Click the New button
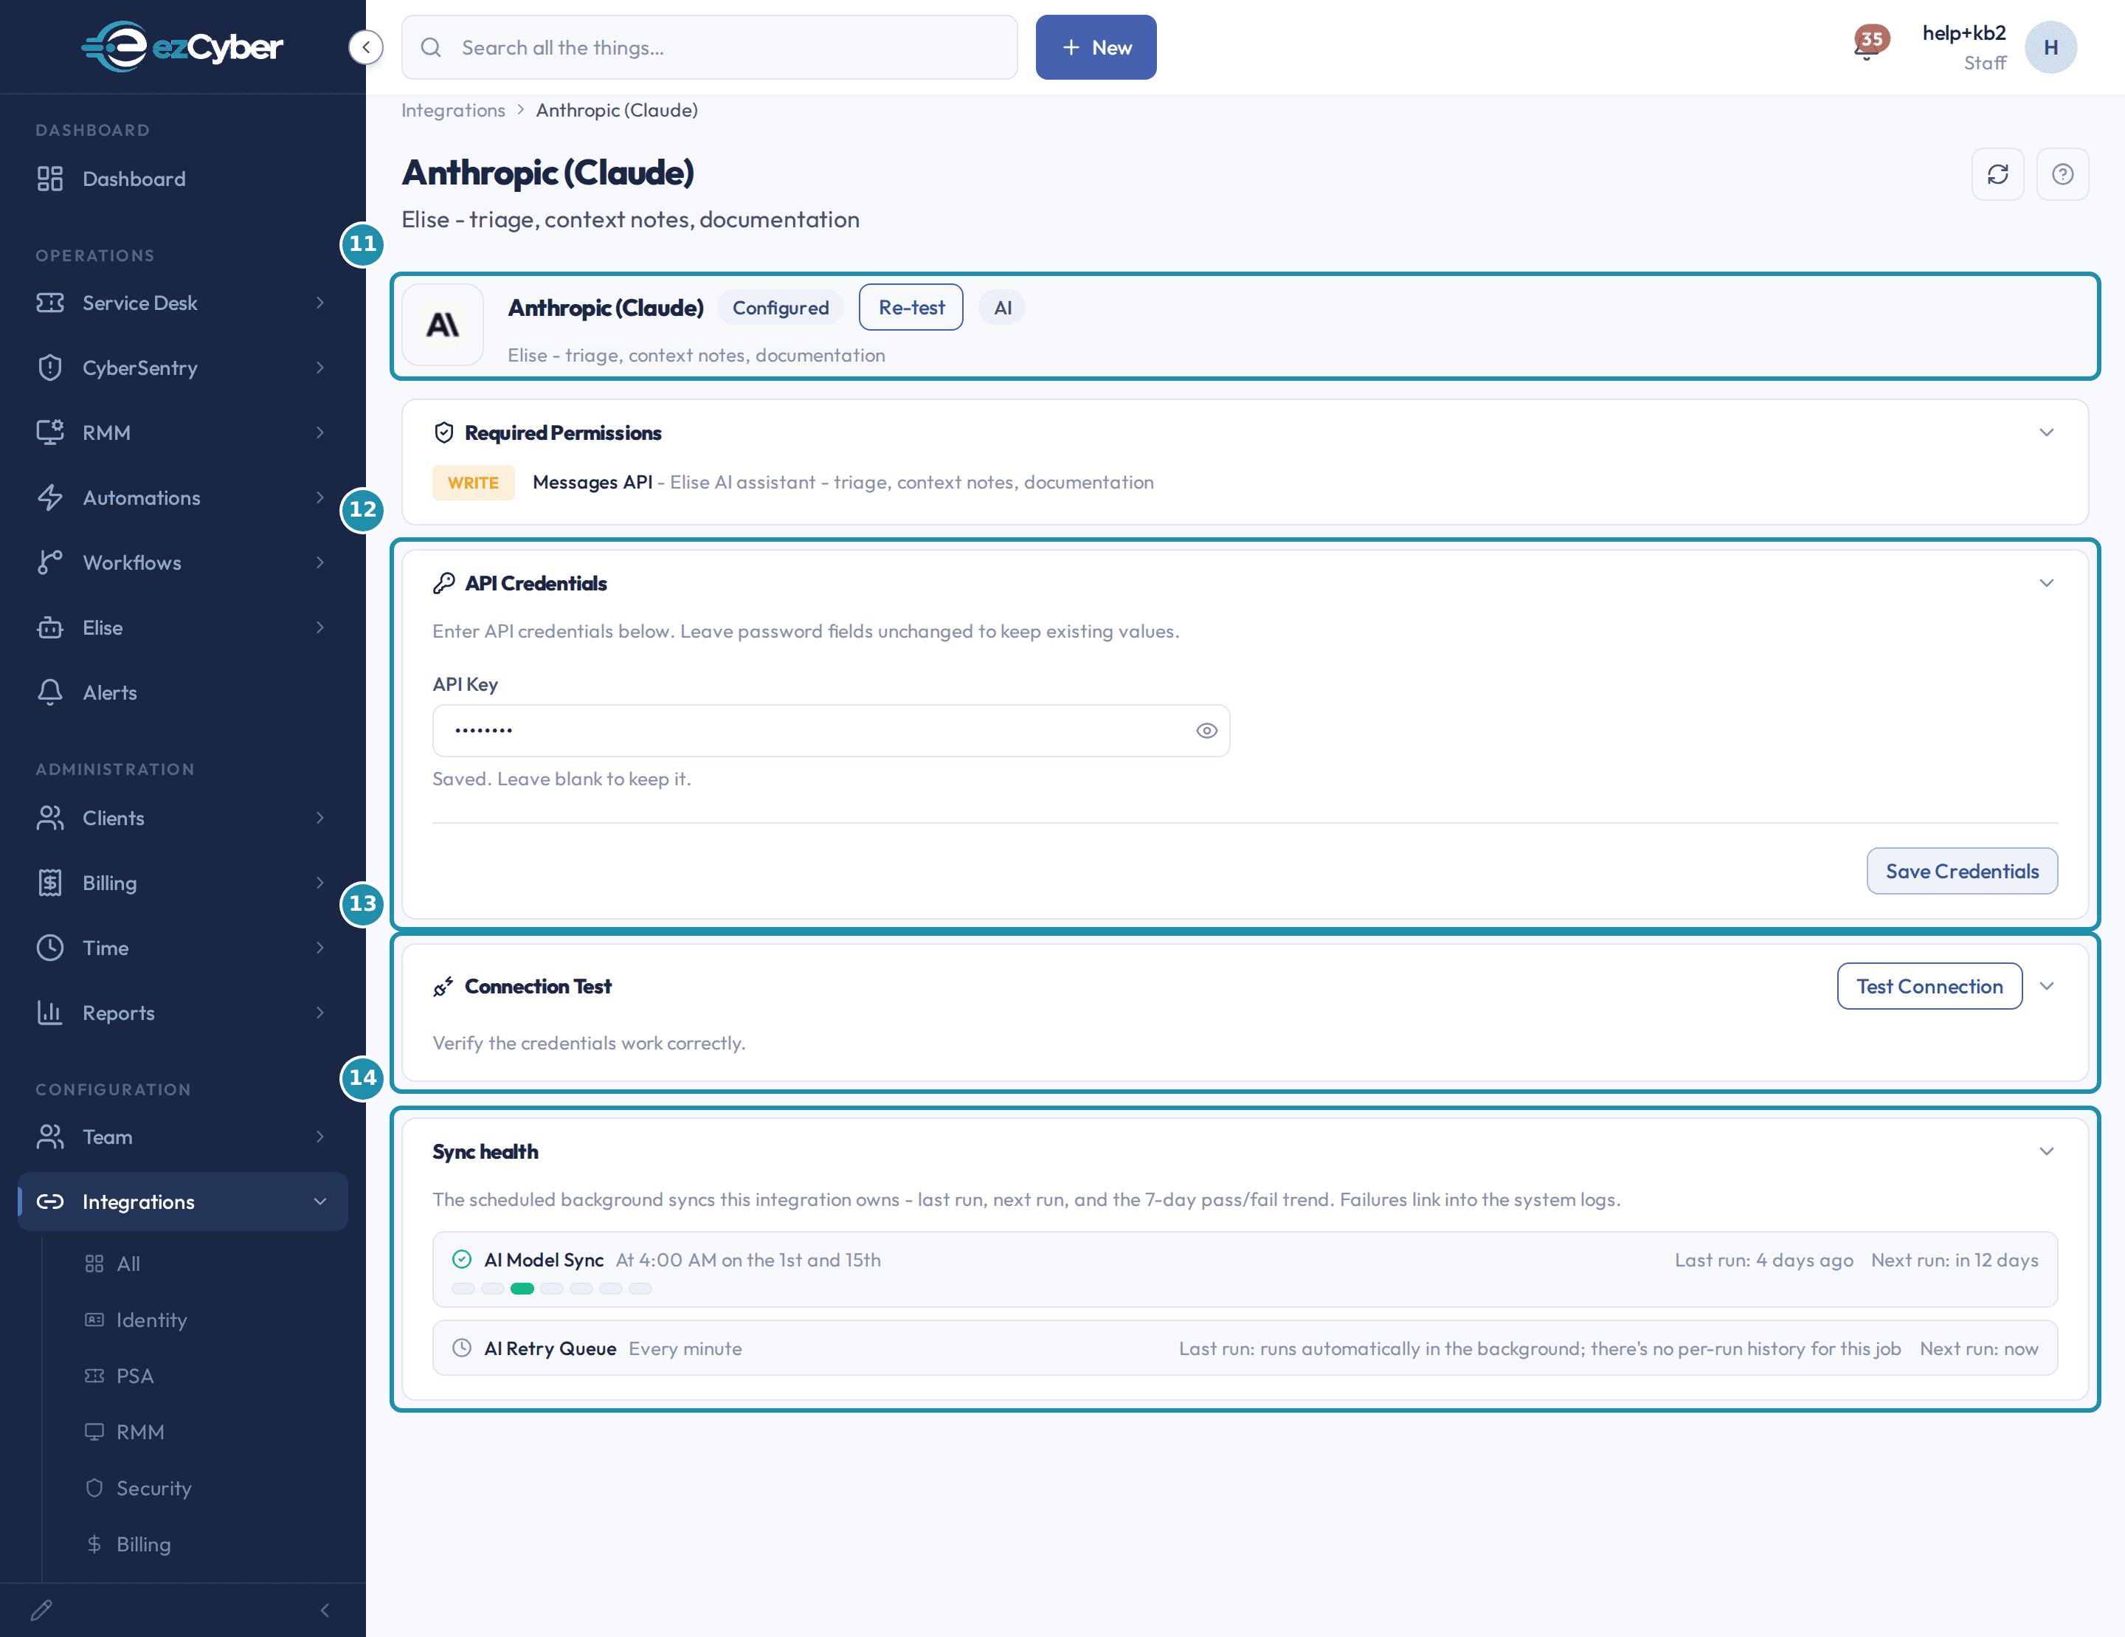 click(1096, 48)
